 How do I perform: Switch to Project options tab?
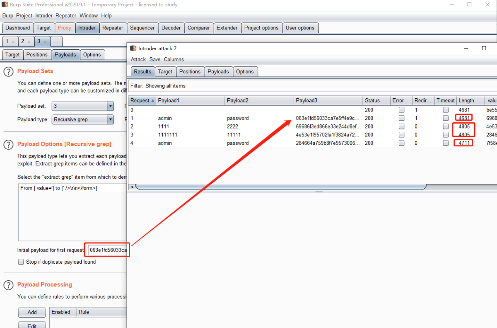click(261, 28)
